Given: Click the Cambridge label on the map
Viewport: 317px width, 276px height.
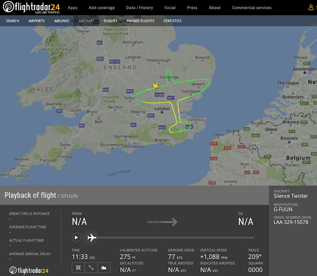Looking at the screenshot, I should (x=169, y=77).
